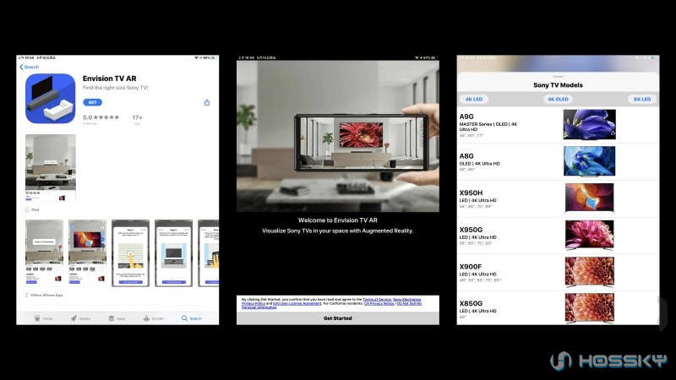Image resolution: width=676 pixels, height=380 pixels.
Task: Open the preview showing TV on stand
Action: click(x=173, y=252)
